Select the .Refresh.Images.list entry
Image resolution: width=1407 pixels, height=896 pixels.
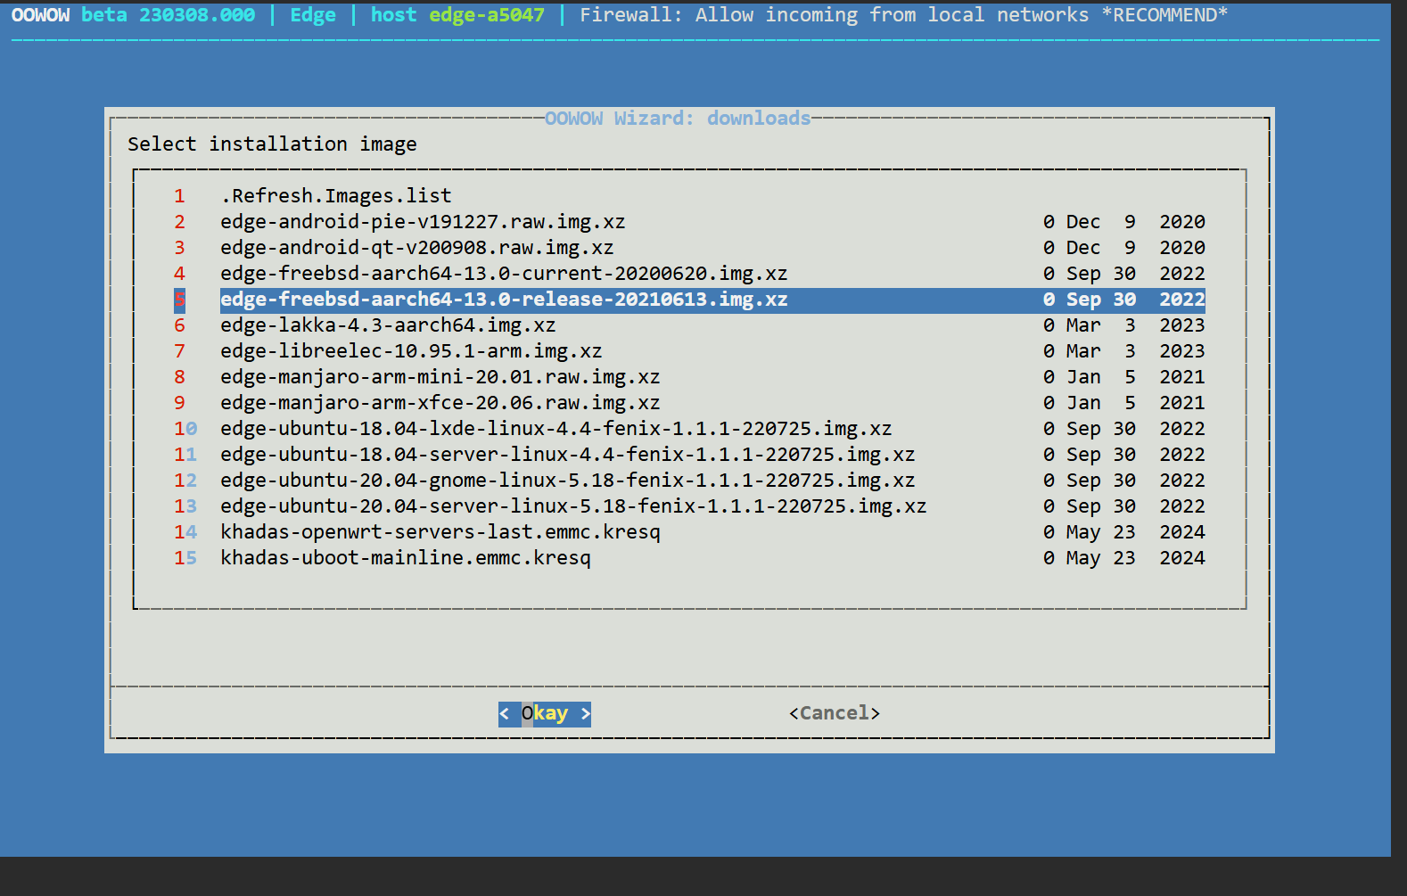[x=336, y=195]
